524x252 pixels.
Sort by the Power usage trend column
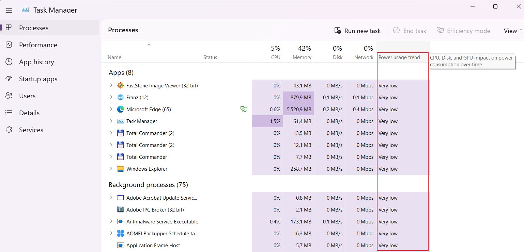click(403, 52)
